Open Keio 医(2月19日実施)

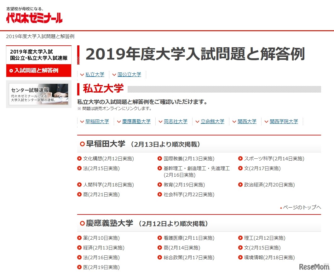pyautogui.click(x=101, y=267)
